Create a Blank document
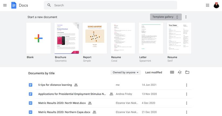The height and width of the screenshot is (116, 222). click(38, 38)
